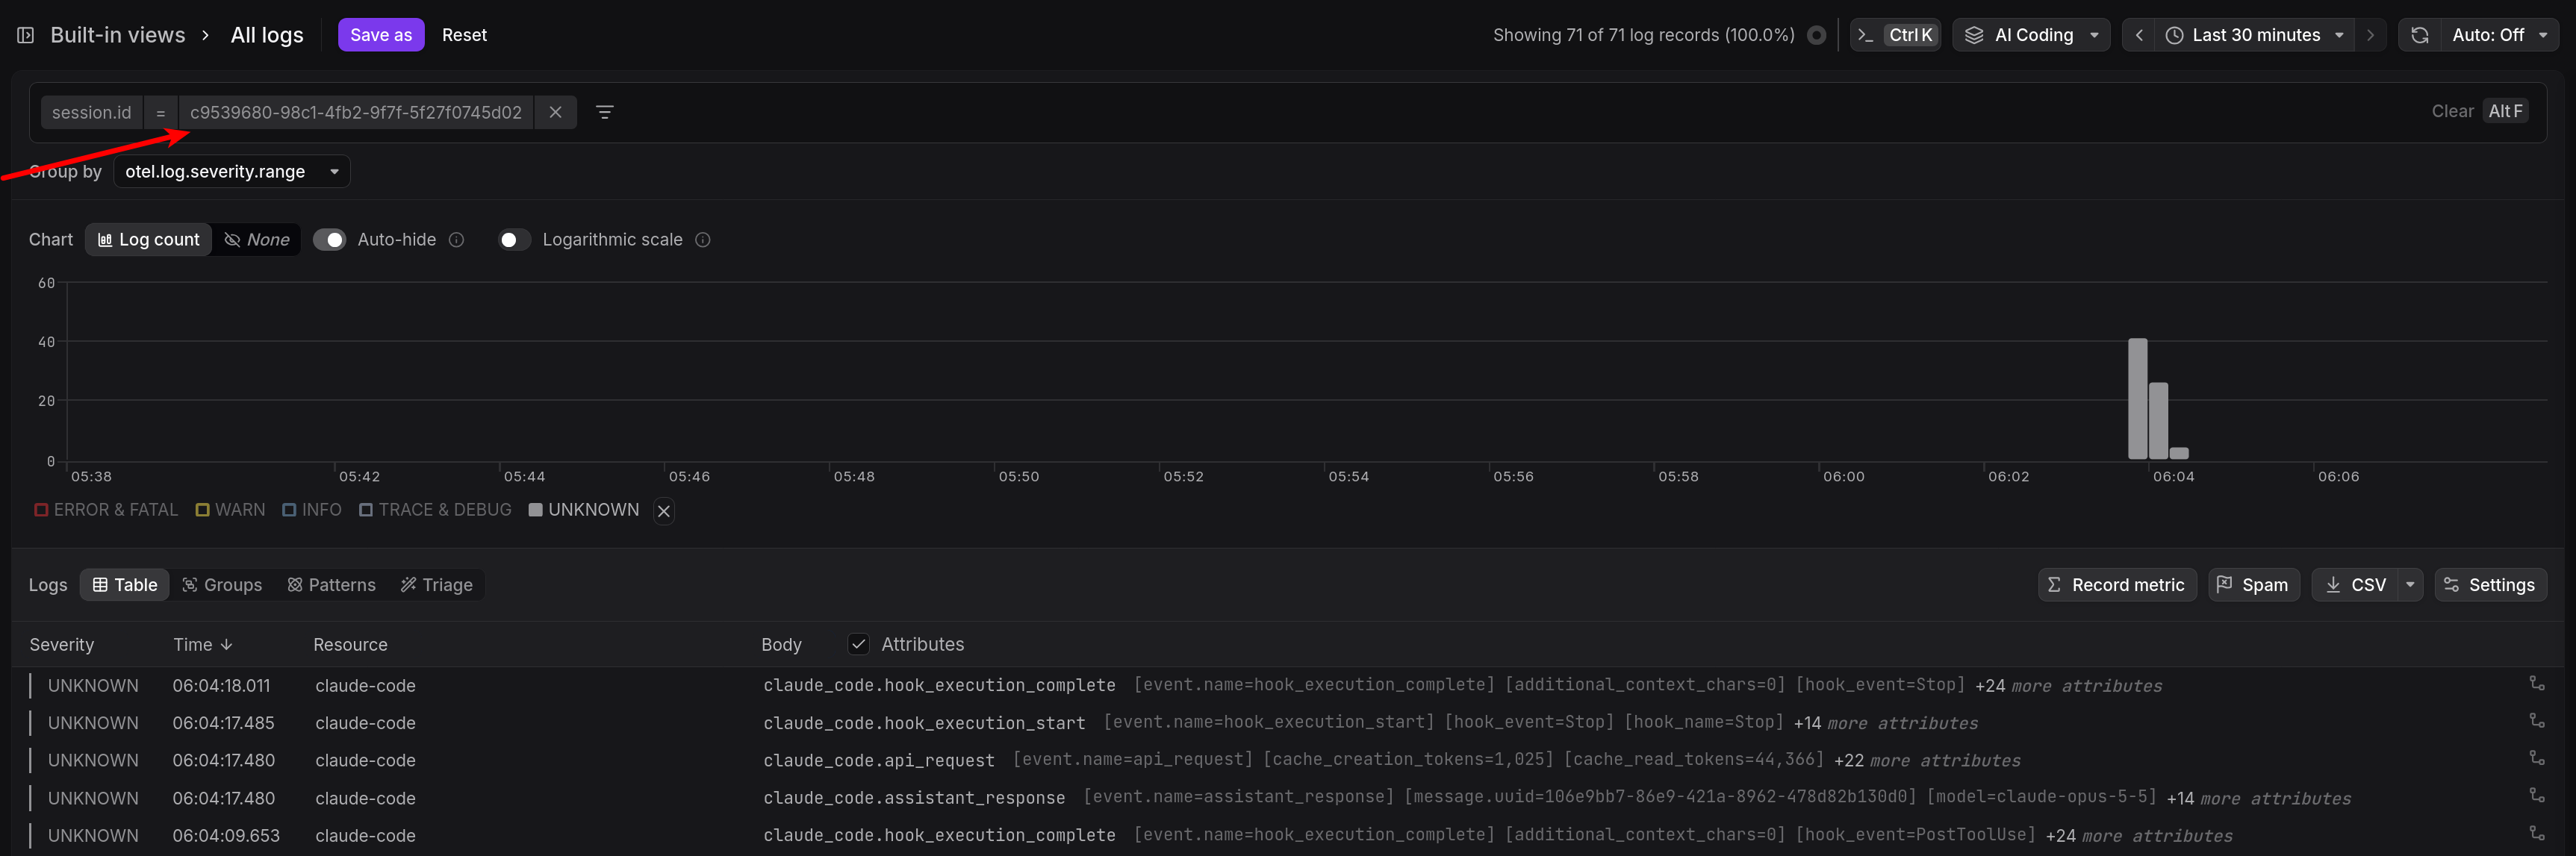The height and width of the screenshot is (856, 2576).
Task: Open trace link for 06:04:09.653 row
Action: [x=2537, y=833]
